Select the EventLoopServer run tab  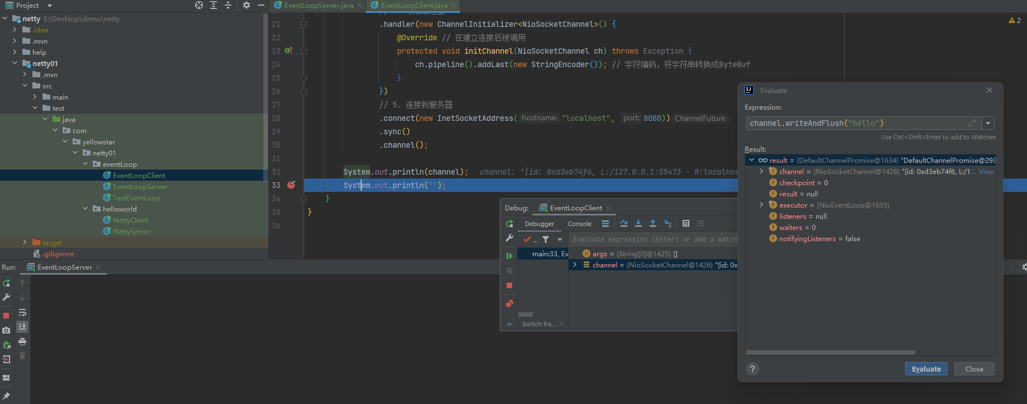coord(64,267)
